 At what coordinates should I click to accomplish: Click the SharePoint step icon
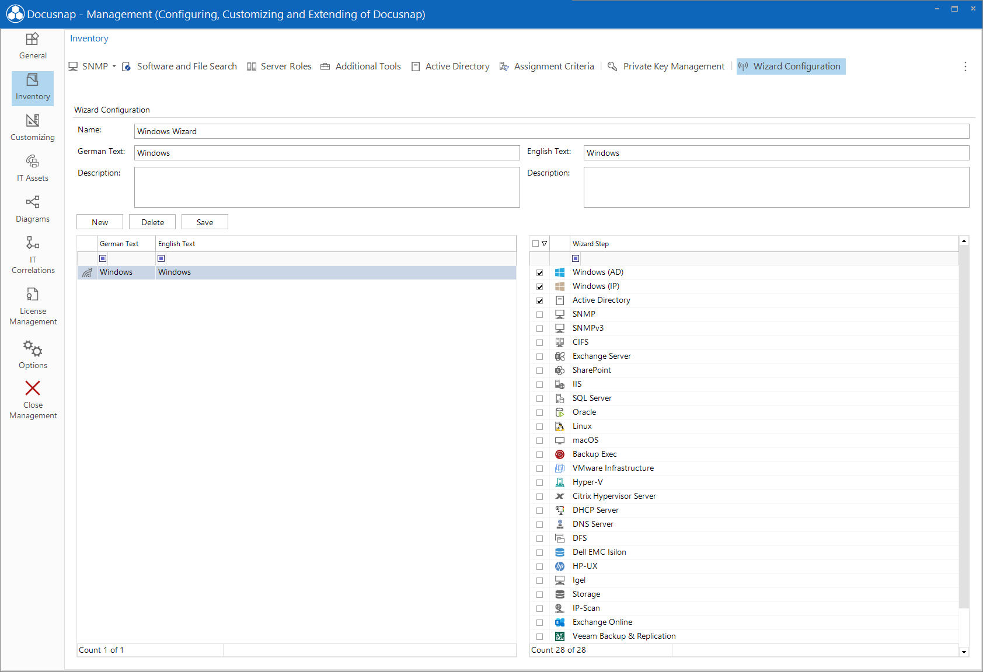560,370
